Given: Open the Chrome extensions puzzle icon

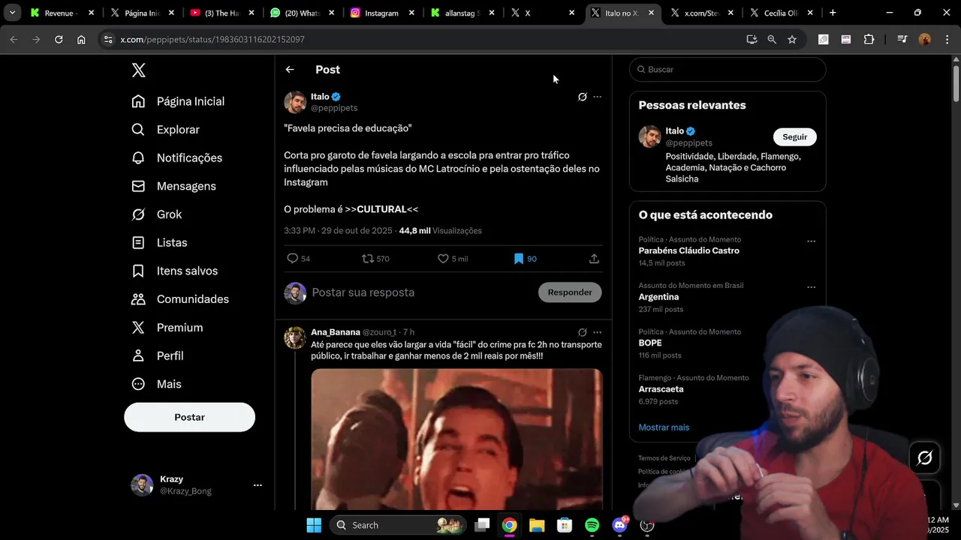Looking at the screenshot, I should [869, 40].
